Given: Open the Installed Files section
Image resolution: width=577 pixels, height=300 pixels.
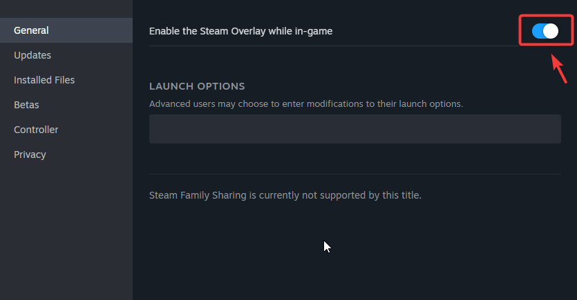Looking at the screenshot, I should (44, 80).
